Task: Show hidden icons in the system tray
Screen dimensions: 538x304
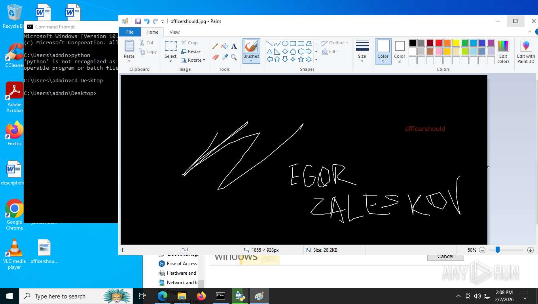Action: click(458, 296)
